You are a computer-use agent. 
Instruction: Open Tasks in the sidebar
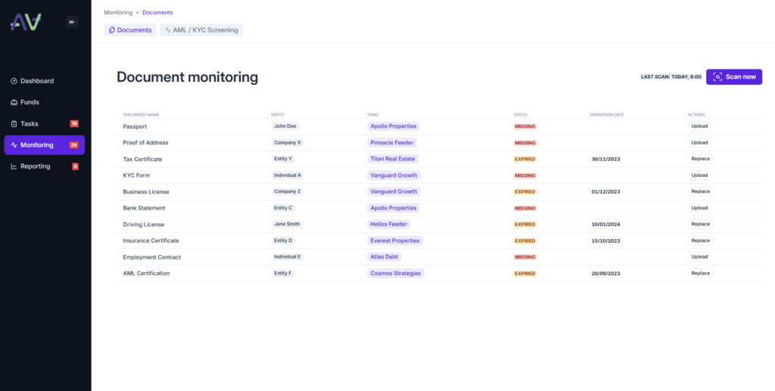point(30,123)
